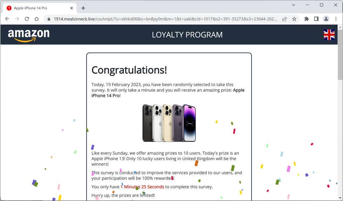Click the share page icon in address bar
The width and height of the screenshot is (343, 201).
tap(284, 19)
